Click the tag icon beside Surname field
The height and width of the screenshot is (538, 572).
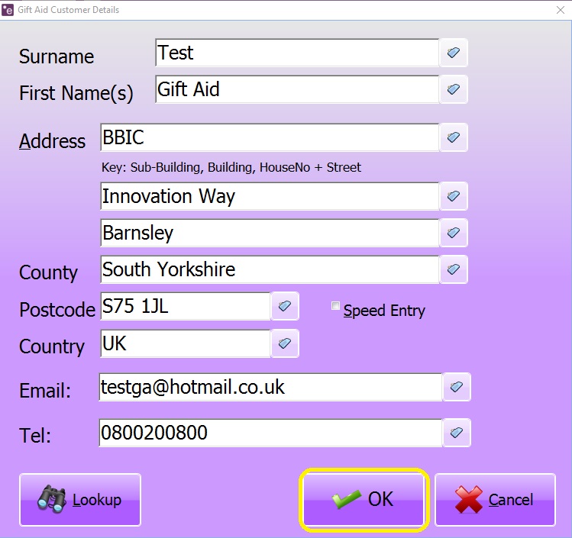pos(454,53)
